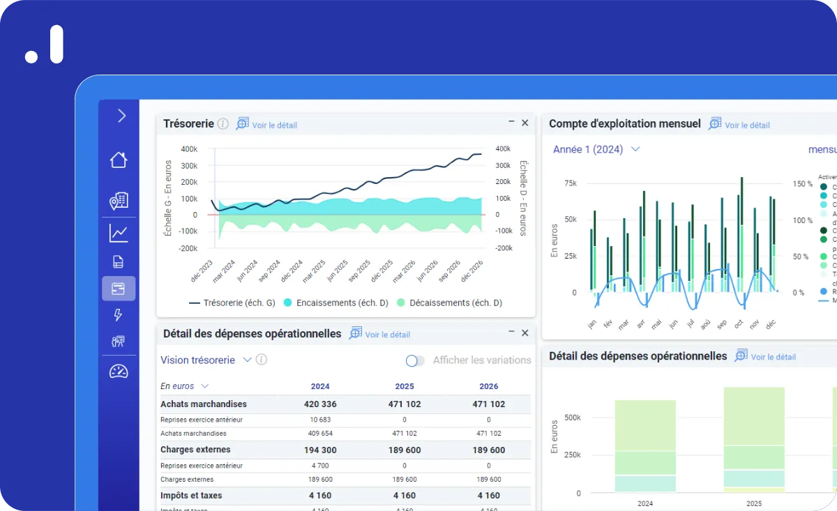Click the 2026 column header in expenses table

(x=488, y=386)
